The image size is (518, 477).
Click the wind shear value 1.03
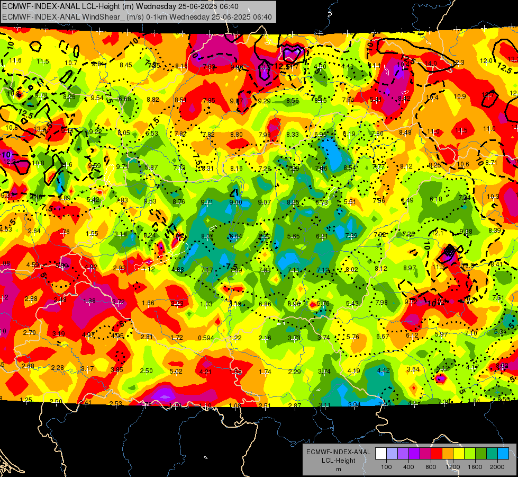pos(206,304)
